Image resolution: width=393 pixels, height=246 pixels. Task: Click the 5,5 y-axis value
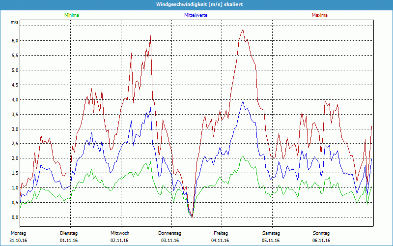coord(15,56)
